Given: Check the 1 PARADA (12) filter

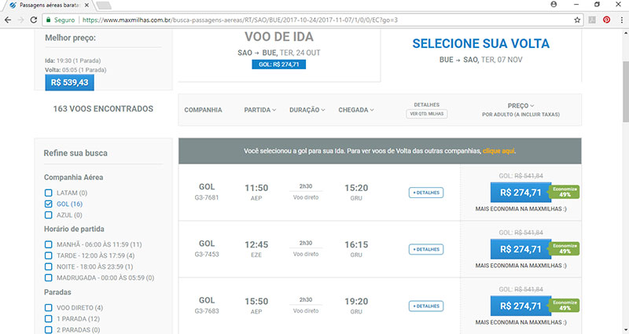Looking at the screenshot, I should pos(49,319).
